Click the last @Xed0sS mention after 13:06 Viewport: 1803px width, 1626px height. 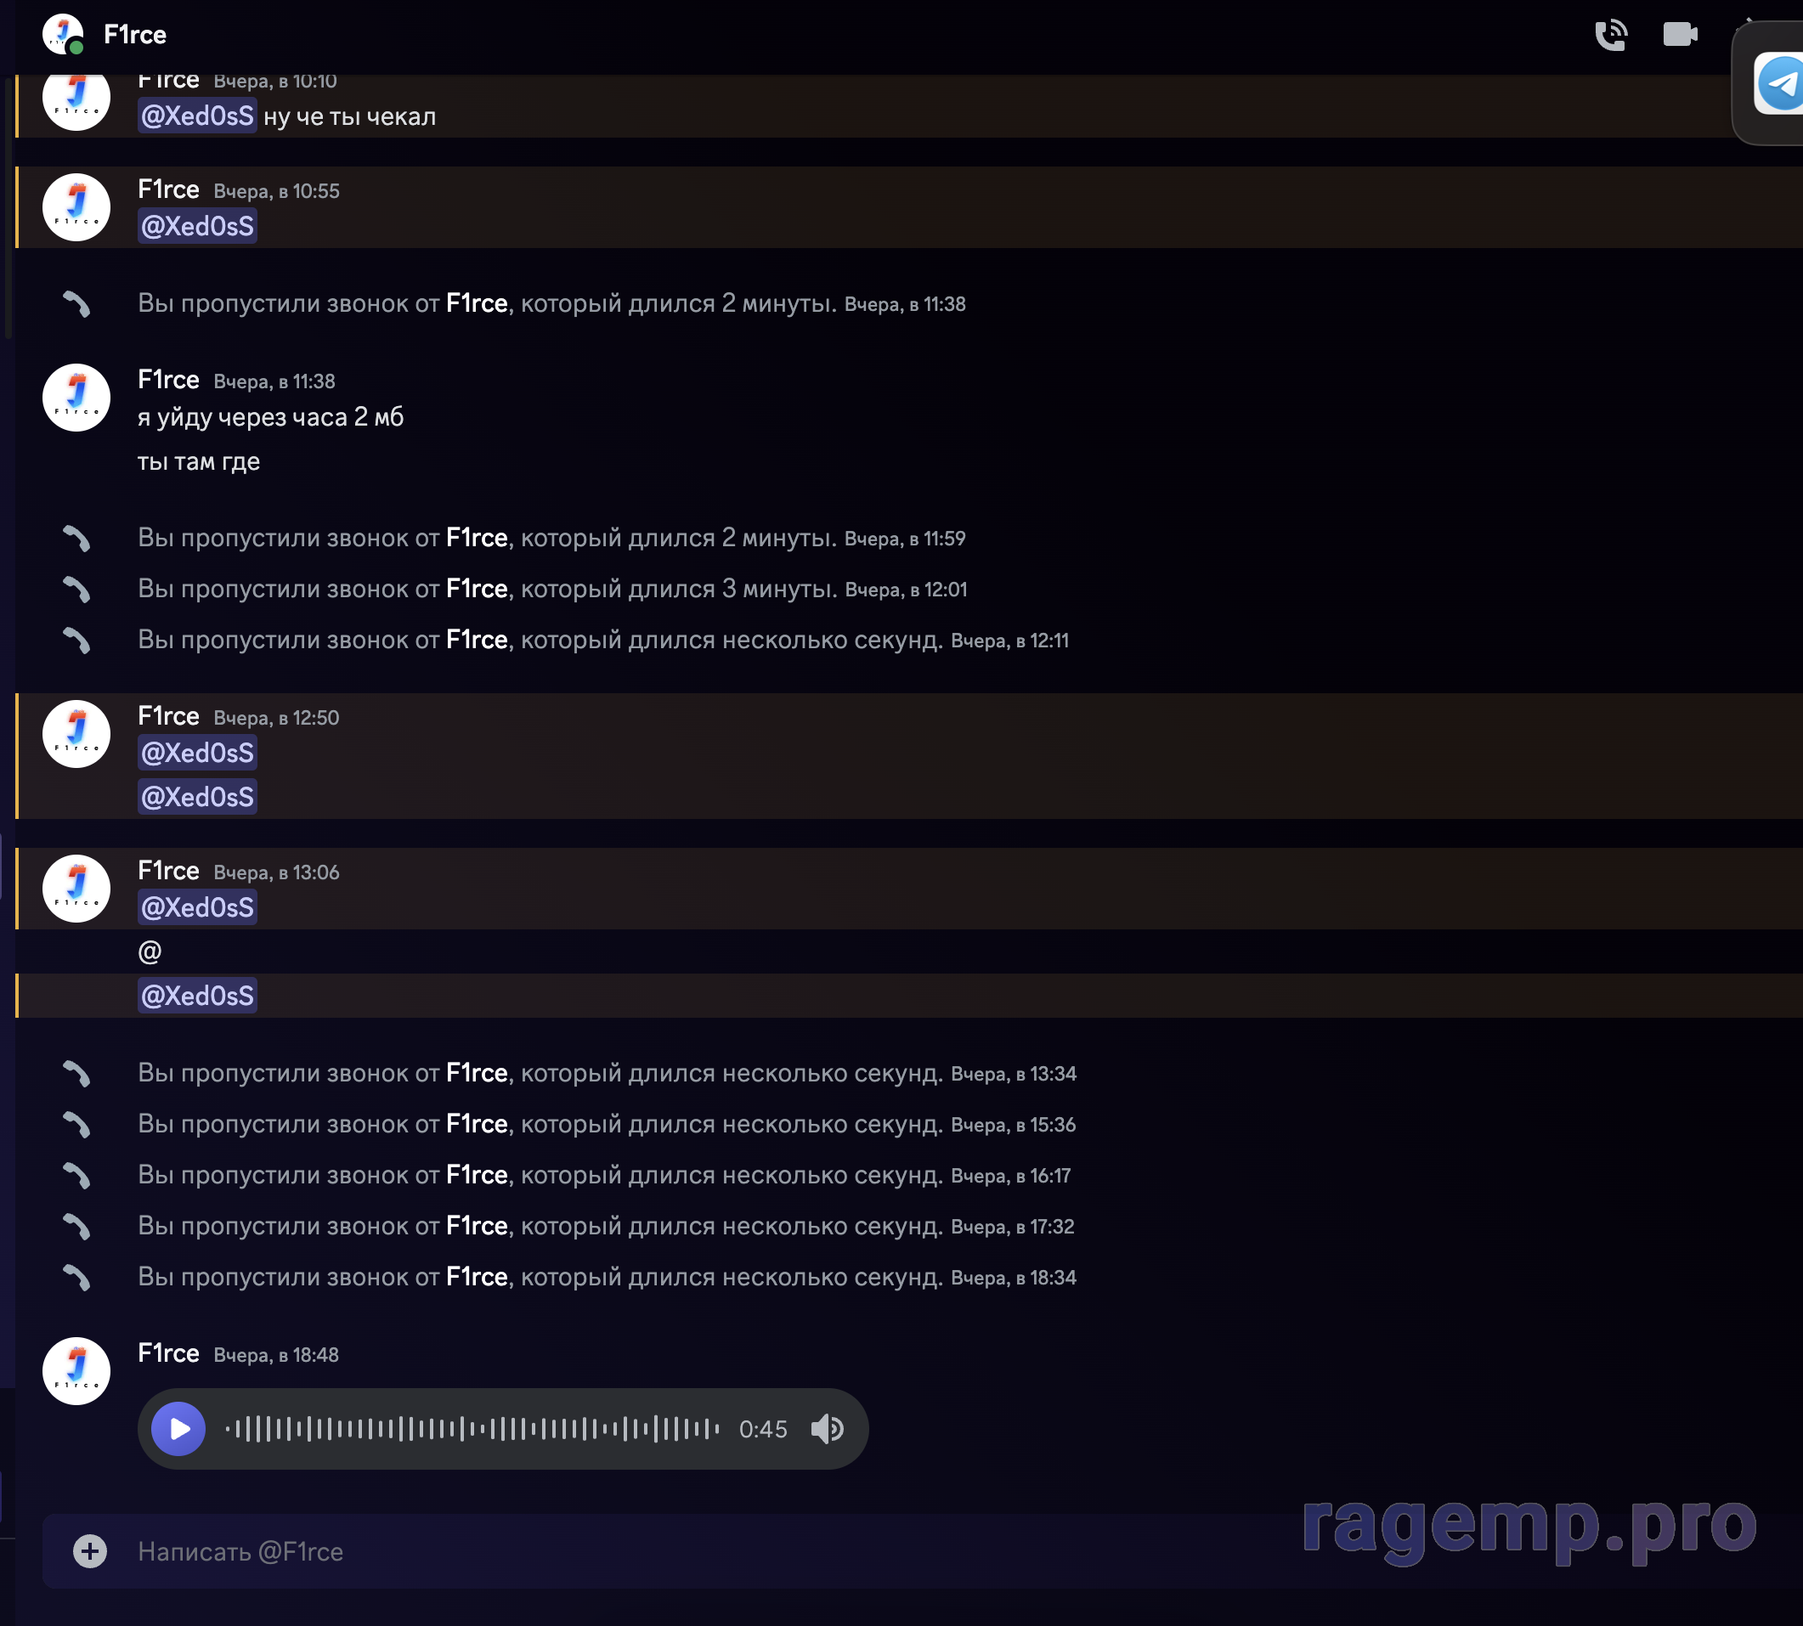tap(197, 996)
